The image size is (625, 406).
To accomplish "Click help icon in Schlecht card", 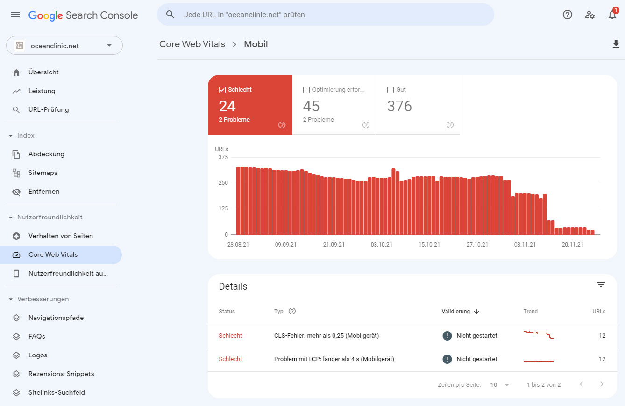I will point(282,125).
